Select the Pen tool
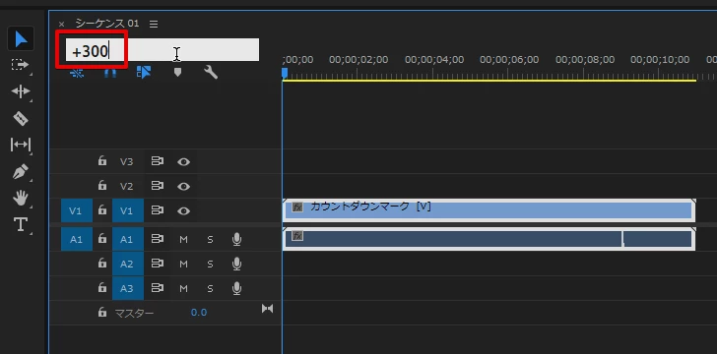The height and width of the screenshot is (354, 717). (x=20, y=172)
